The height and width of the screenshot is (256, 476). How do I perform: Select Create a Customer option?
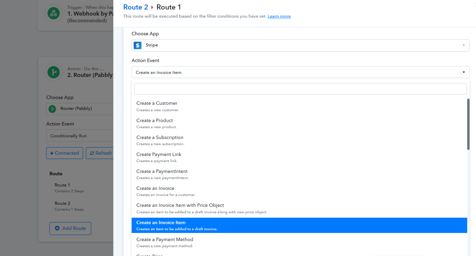coord(157,106)
